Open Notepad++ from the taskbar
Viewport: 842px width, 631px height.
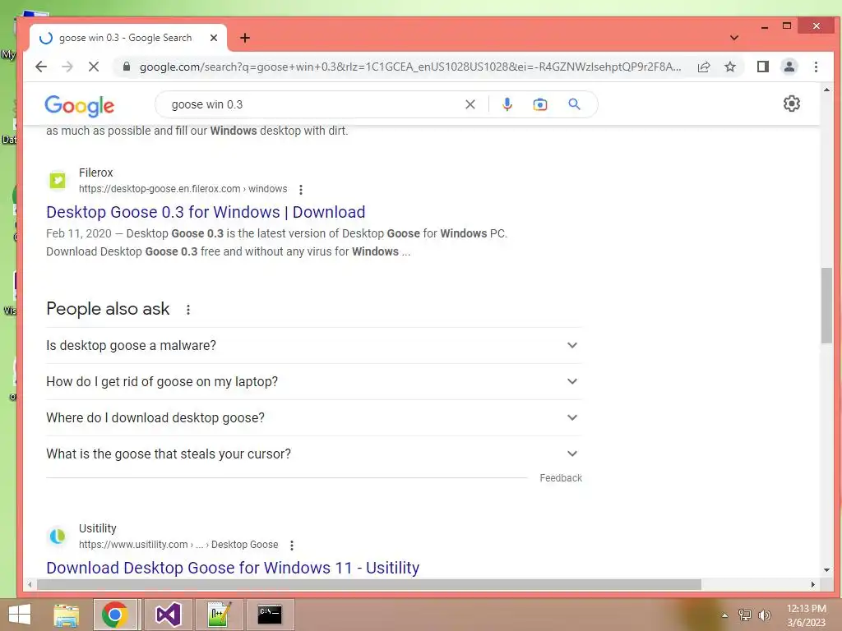(x=219, y=615)
